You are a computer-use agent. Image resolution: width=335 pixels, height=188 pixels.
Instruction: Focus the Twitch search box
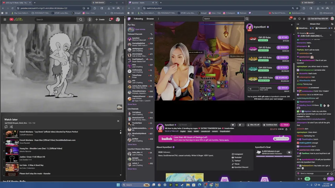coord(224,19)
